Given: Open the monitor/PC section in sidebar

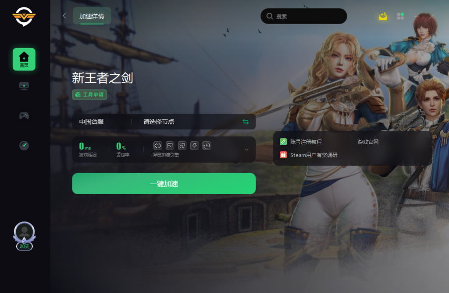Looking at the screenshot, I should click(24, 86).
